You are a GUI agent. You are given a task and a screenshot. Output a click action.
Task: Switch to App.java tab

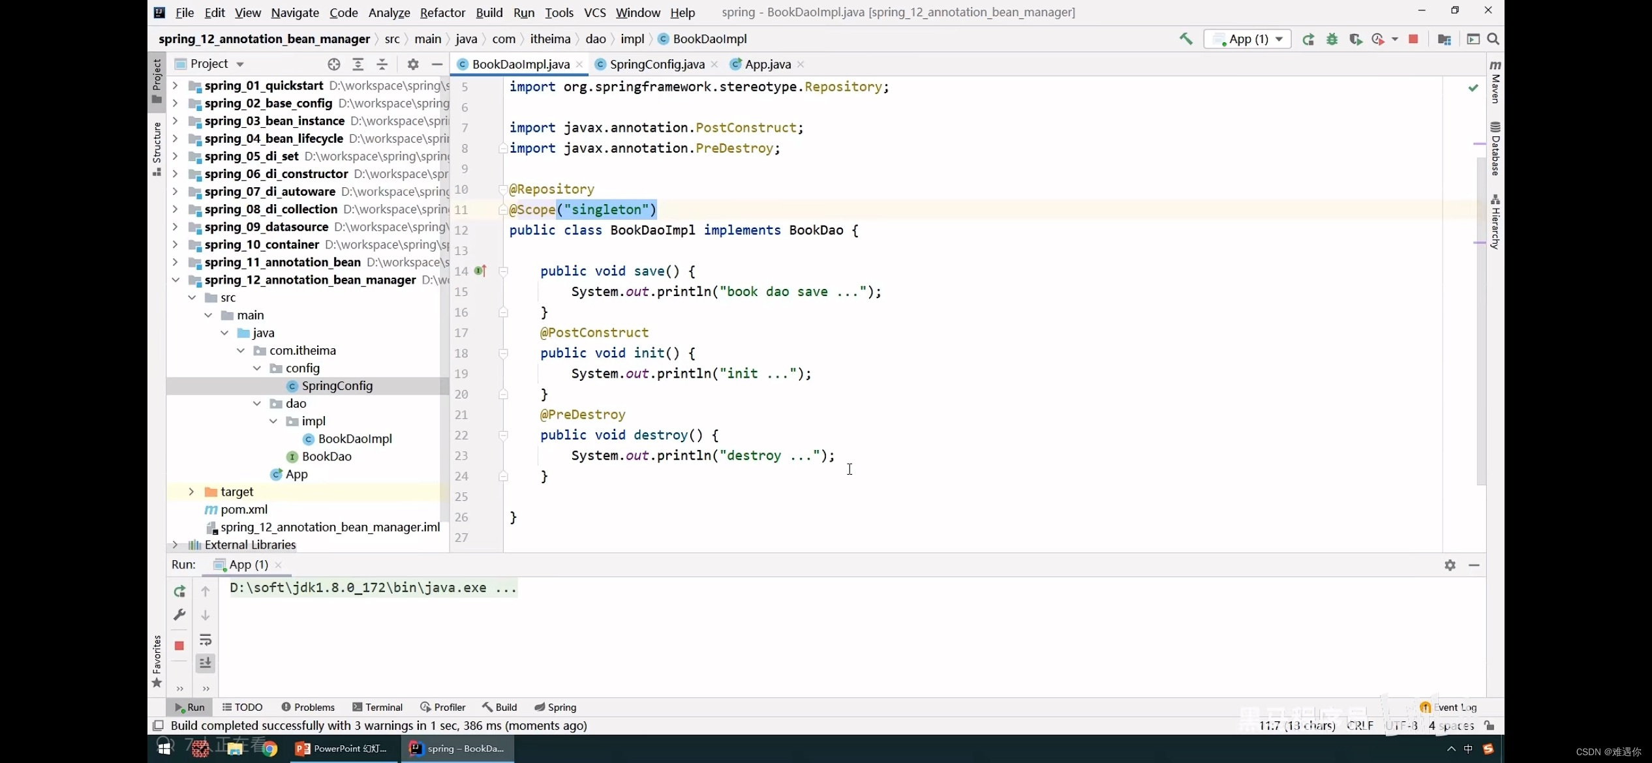(x=767, y=64)
